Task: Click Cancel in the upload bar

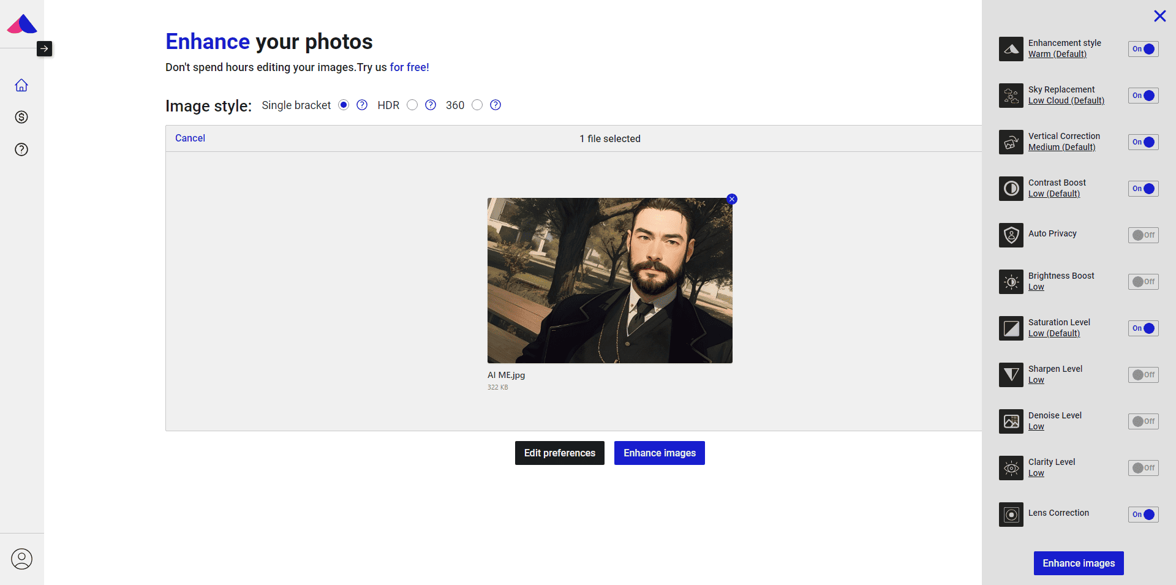Action: coord(190,138)
